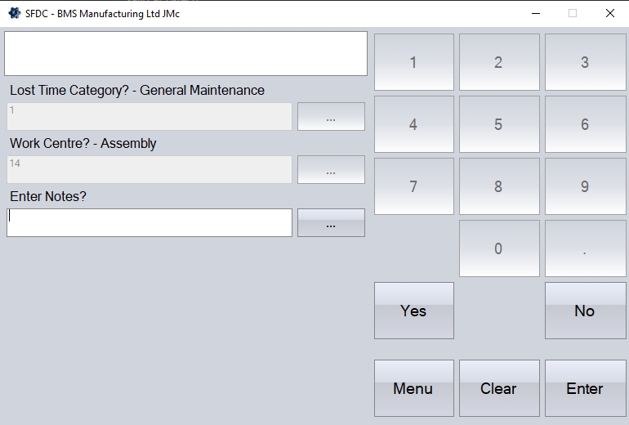Clear the current entry
629x425 pixels.
click(499, 388)
